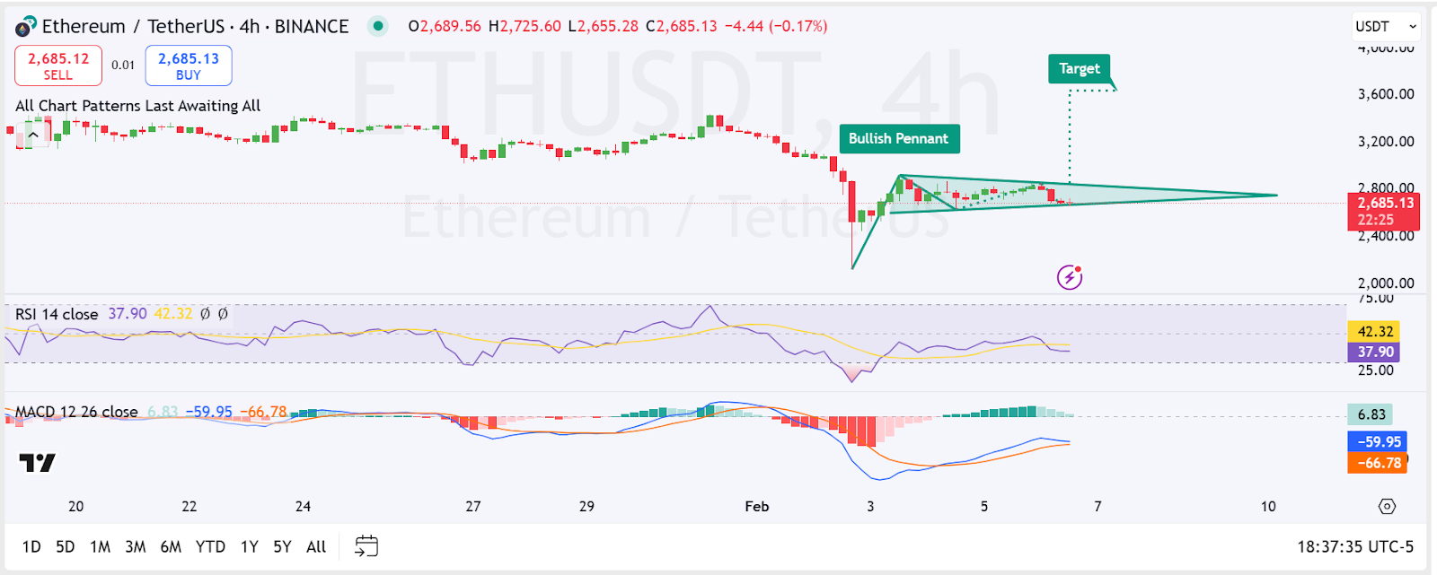Click the 2,000.00 price axis label
The image size is (1437, 575).
point(1386,283)
